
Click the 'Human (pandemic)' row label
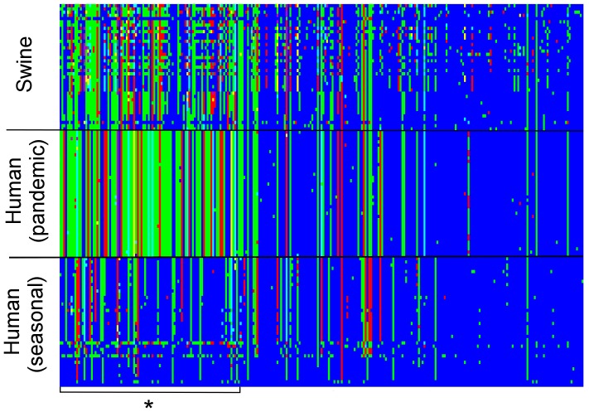tap(28, 191)
